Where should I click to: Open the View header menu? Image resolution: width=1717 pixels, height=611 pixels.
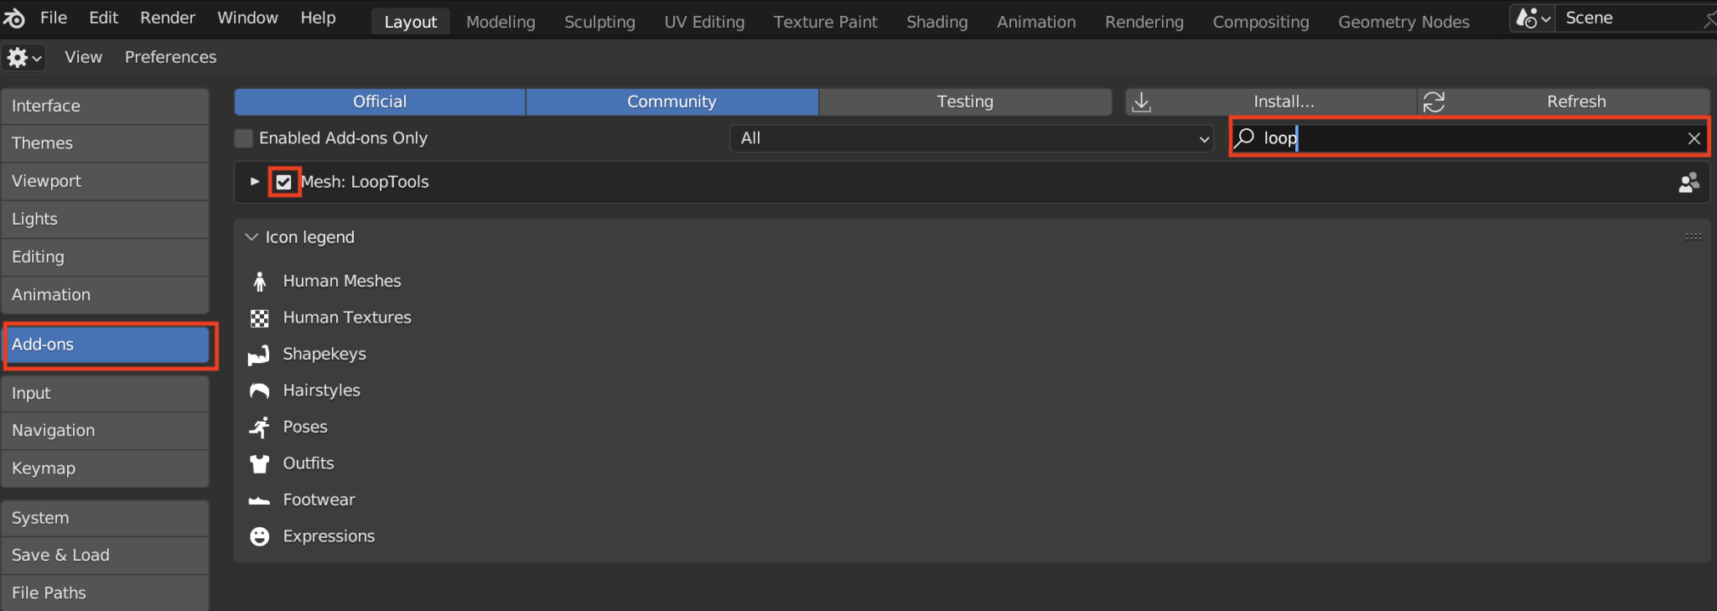pos(84,57)
